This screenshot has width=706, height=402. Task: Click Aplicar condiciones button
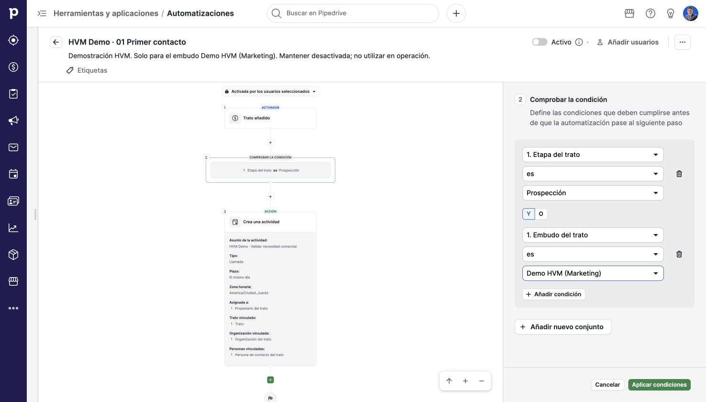pos(659,385)
